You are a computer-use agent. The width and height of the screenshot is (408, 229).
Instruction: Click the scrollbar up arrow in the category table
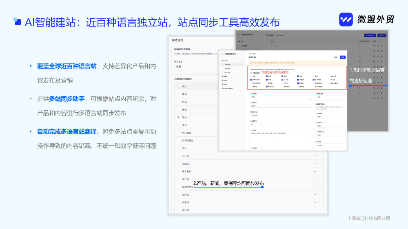click(x=386, y=45)
